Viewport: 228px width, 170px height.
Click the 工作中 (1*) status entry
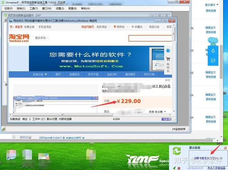click(38, 119)
